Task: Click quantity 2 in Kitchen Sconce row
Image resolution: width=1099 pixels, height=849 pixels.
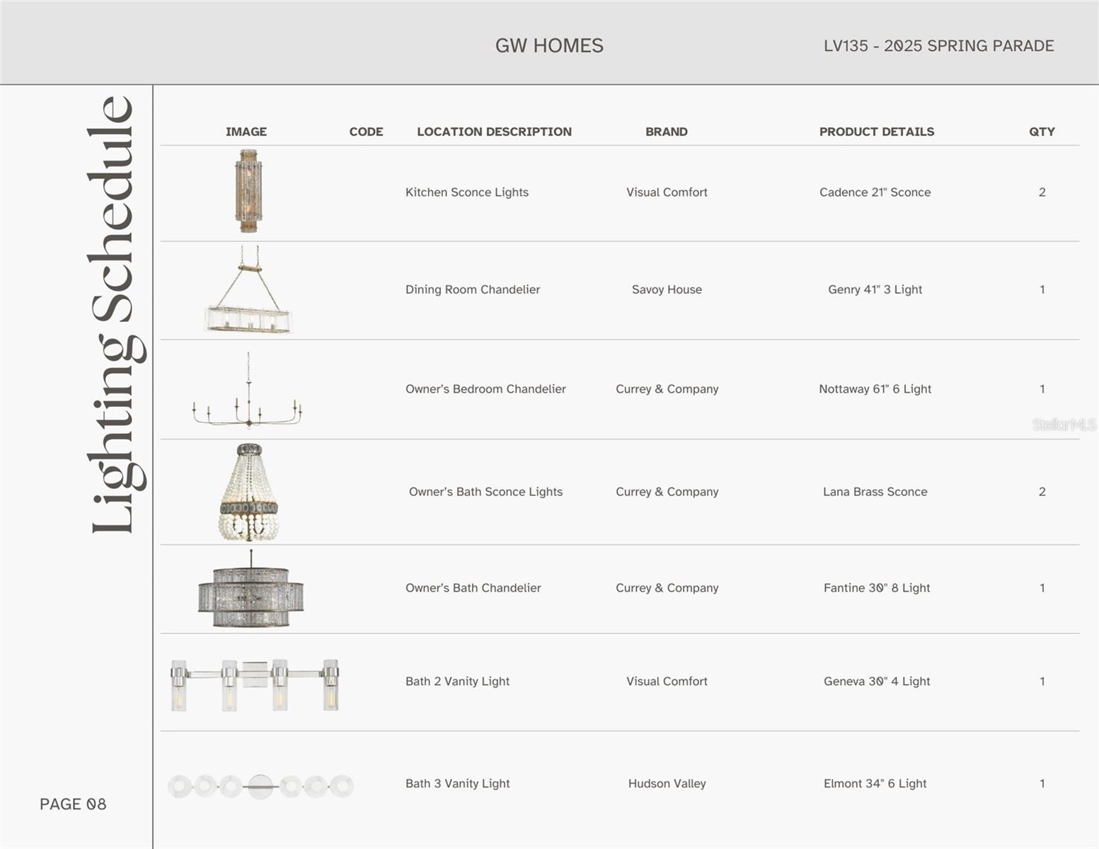Action: (x=1042, y=192)
